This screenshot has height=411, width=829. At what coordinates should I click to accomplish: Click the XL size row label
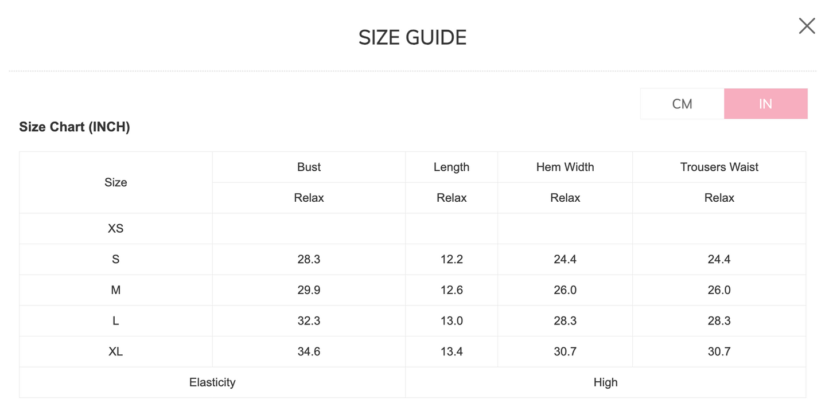click(115, 351)
